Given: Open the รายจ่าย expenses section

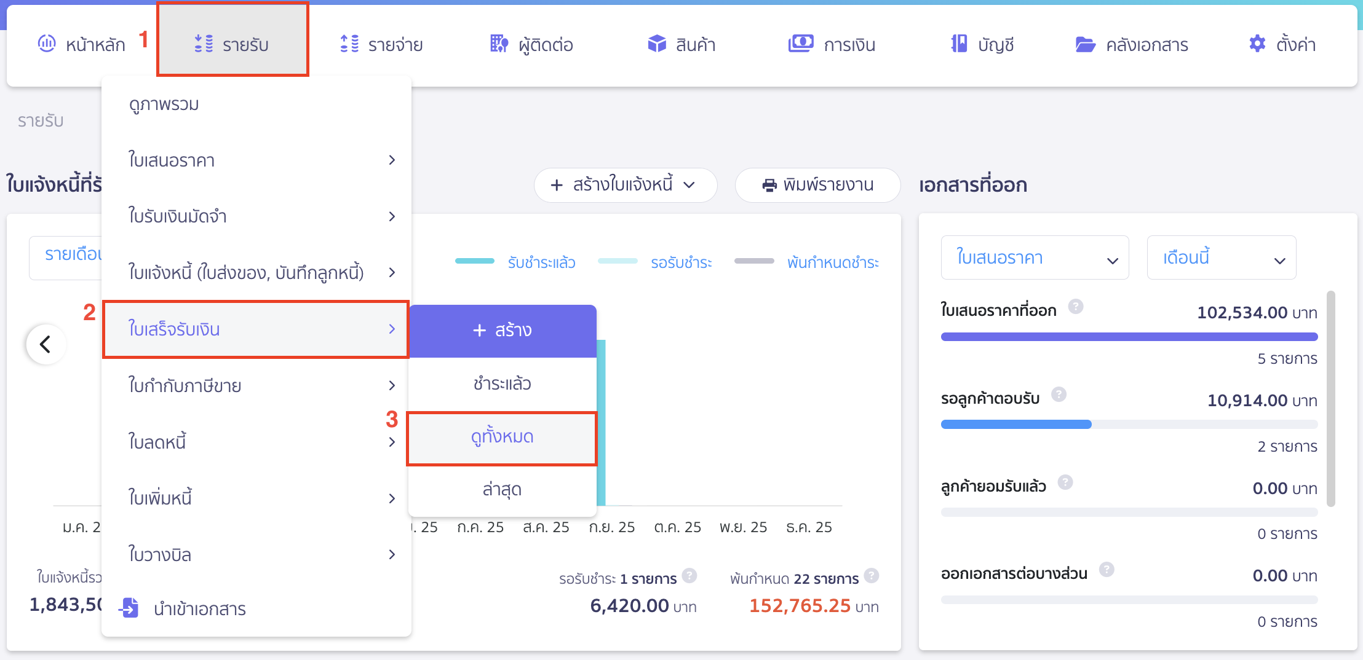Looking at the screenshot, I should point(381,44).
